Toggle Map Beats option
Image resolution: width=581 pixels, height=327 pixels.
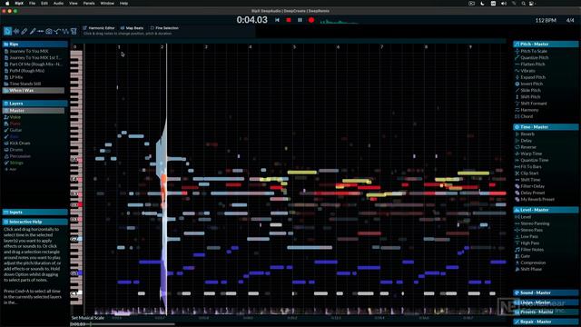132,28
